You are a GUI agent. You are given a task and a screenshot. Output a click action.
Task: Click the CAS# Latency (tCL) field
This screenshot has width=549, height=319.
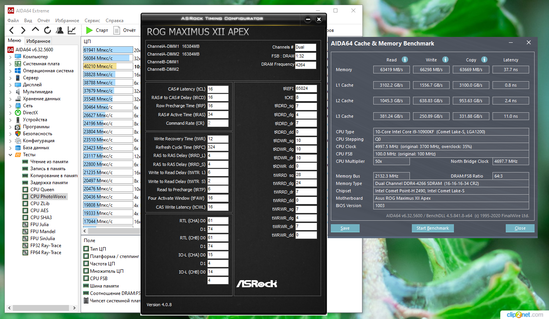coord(218,89)
